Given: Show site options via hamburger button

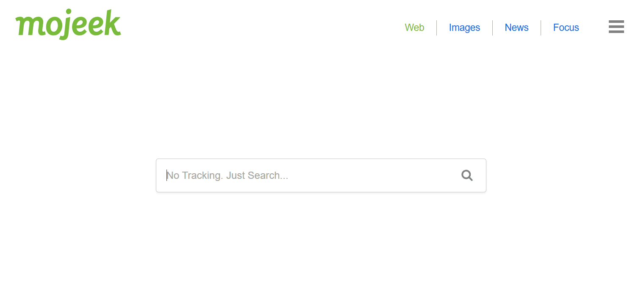Looking at the screenshot, I should (x=616, y=27).
